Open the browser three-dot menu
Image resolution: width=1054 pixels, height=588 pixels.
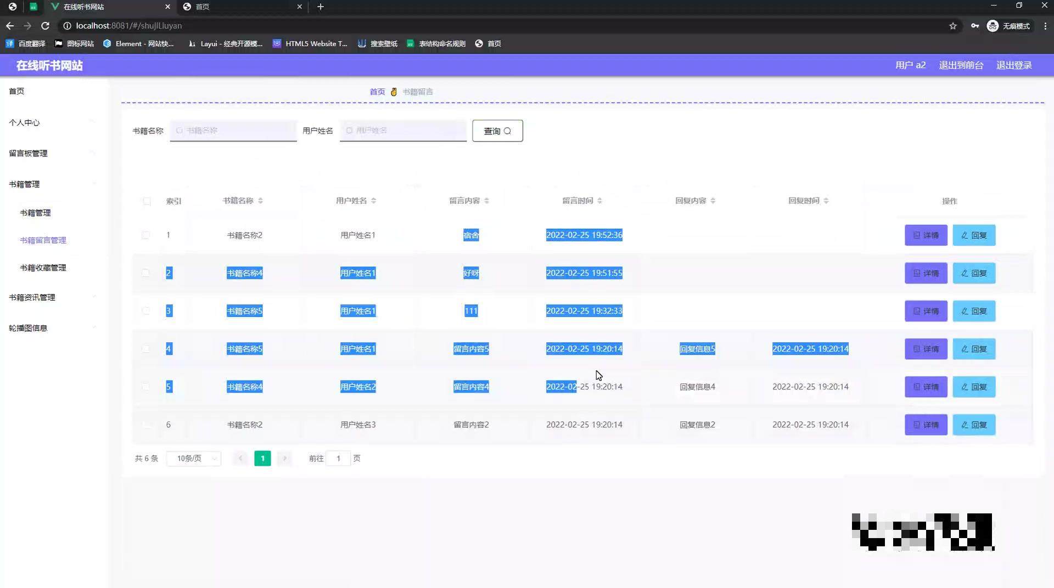[x=1045, y=26]
